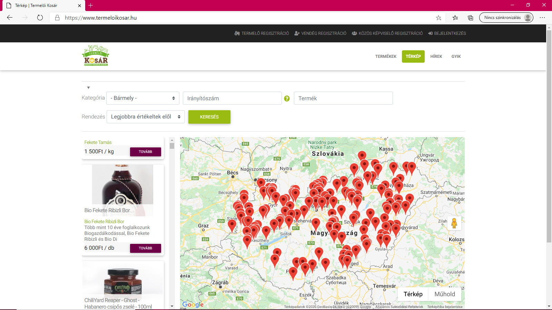This screenshot has width=552, height=310.
Task: Open the Termelői Kosár logo home link
Action: point(96,55)
